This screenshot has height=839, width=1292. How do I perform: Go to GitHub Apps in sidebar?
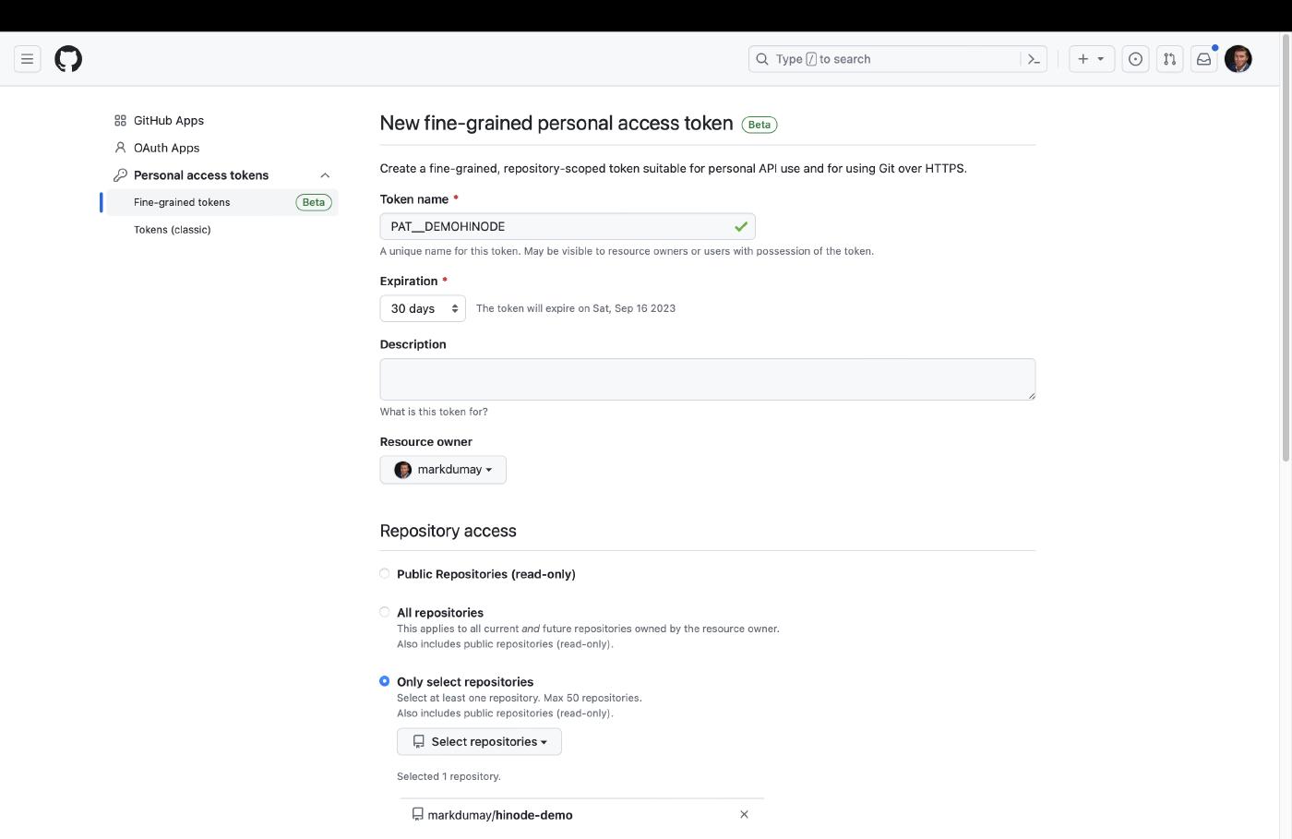click(x=169, y=121)
